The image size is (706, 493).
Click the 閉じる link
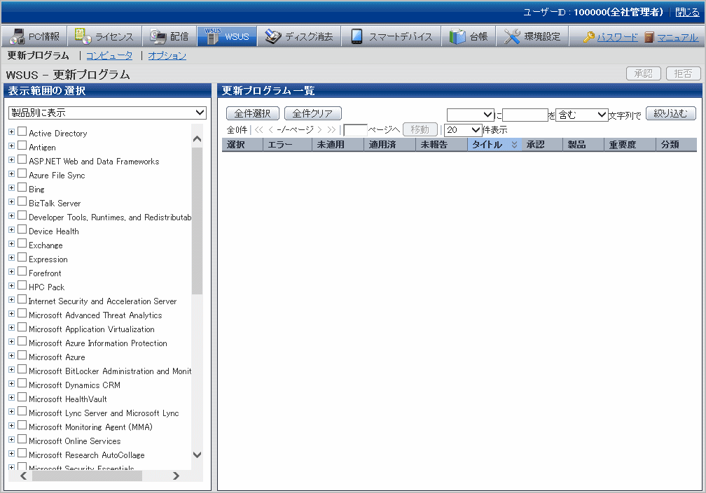(x=688, y=12)
